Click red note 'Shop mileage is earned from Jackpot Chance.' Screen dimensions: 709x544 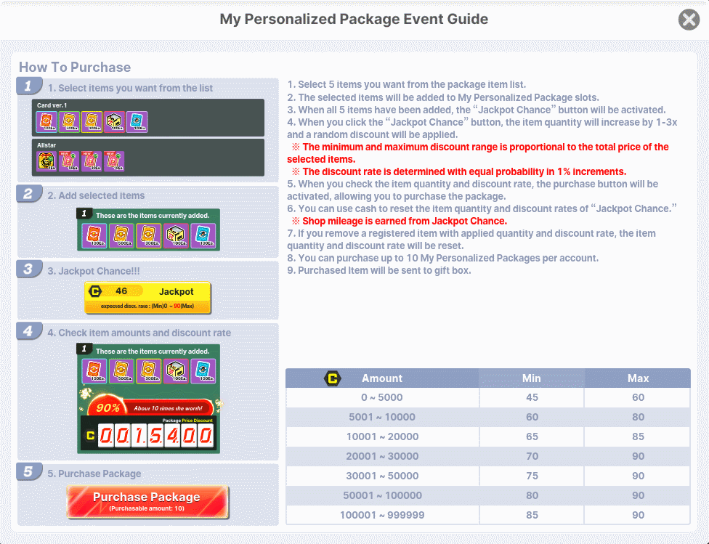400,221
